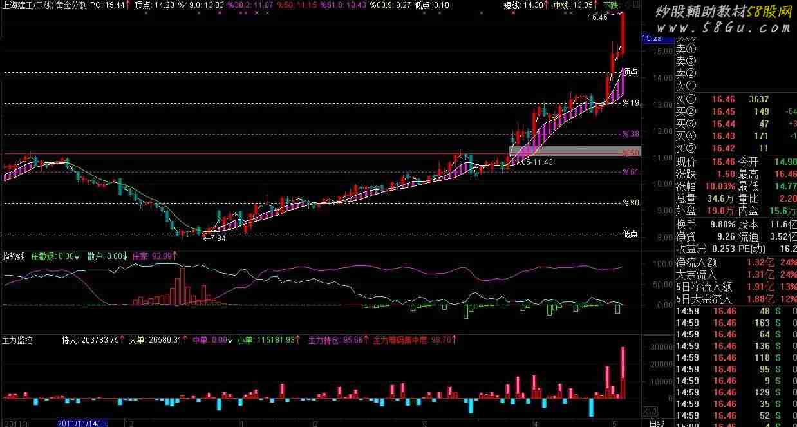Click the highlighted 2011/11/14 date marker
Image resolution: width=797 pixels, height=427 pixels.
coord(82,422)
